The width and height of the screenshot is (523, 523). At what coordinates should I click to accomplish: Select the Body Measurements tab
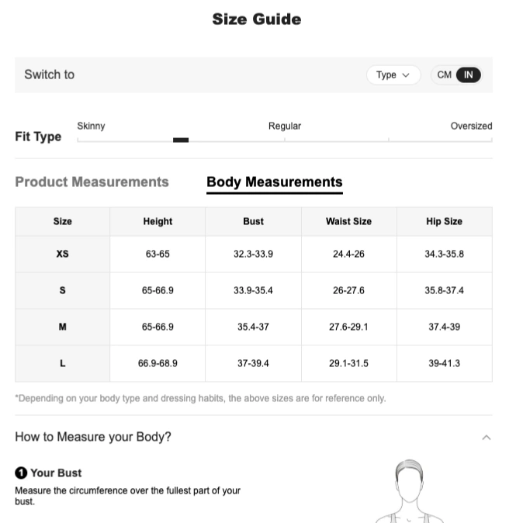click(275, 182)
